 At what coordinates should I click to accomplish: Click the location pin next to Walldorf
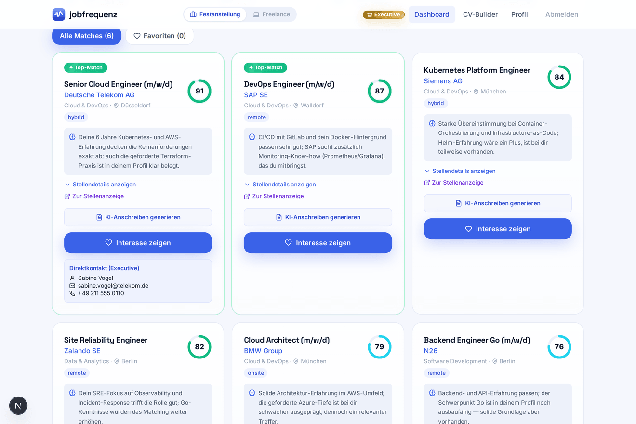pyautogui.click(x=296, y=106)
